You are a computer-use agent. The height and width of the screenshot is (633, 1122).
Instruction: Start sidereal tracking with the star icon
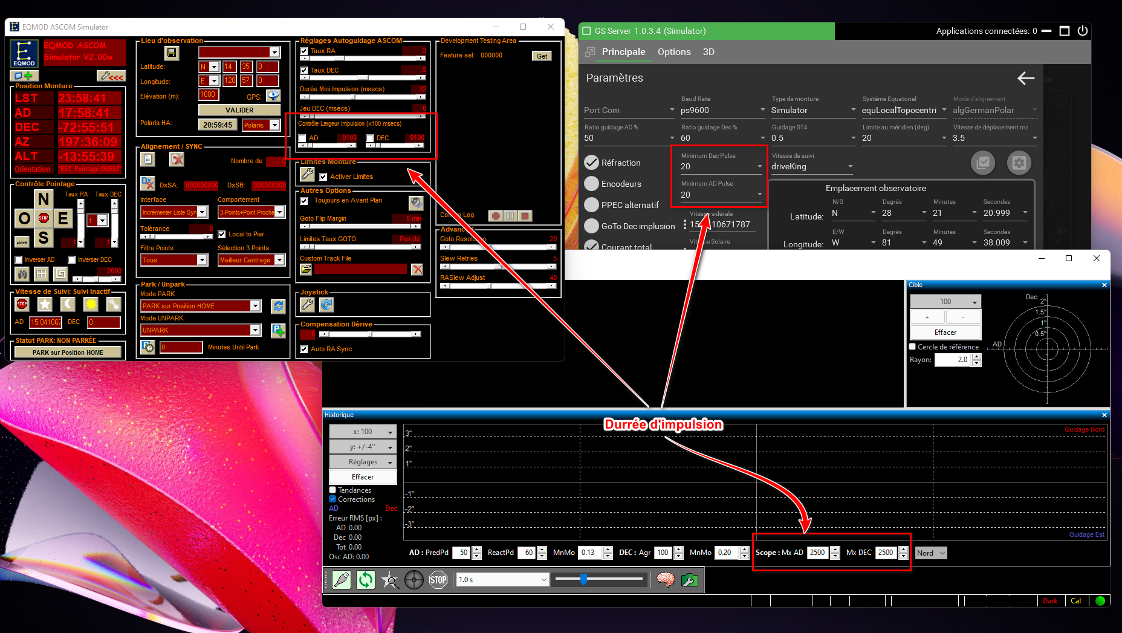45,304
